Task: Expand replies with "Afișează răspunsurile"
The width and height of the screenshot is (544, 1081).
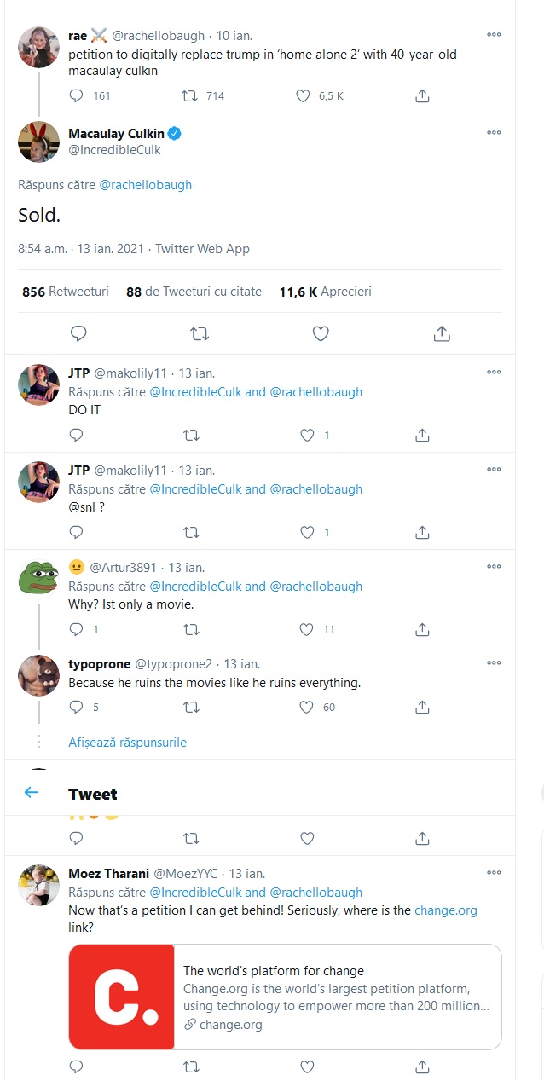Action: click(x=127, y=743)
